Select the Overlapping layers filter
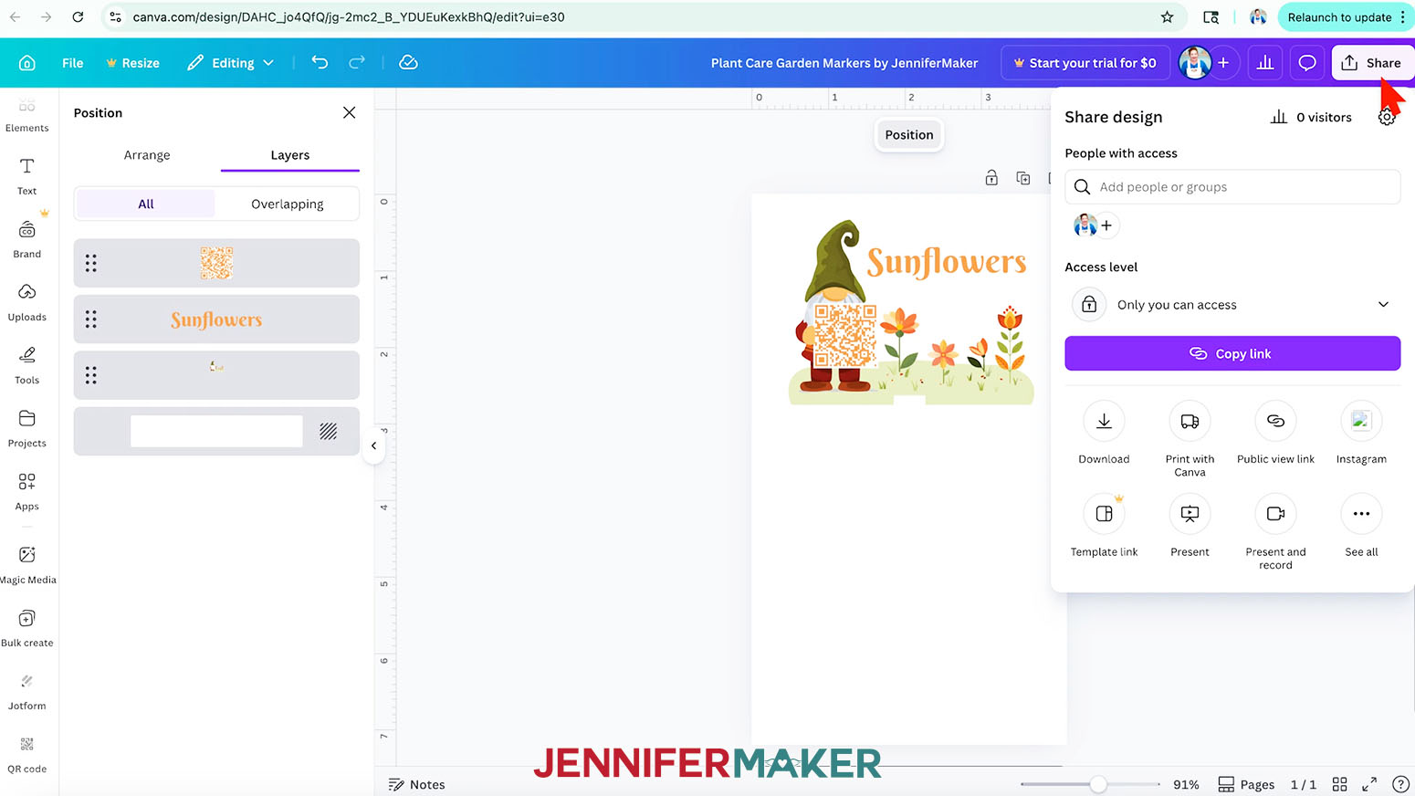The image size is (1415, 796). click(288, 204)
